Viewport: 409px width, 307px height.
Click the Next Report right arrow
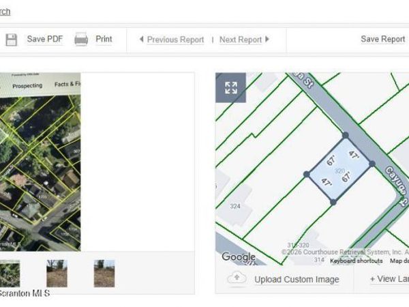pos(267,40)
